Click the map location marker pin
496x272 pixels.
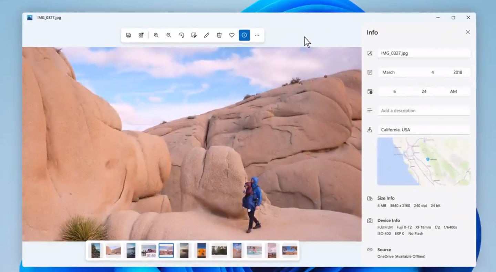(x=428, y=159)
